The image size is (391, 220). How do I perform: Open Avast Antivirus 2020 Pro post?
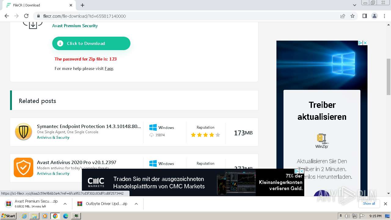[x=77, y=162]
